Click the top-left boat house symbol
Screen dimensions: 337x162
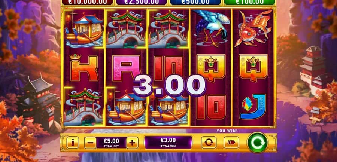tap(84, 28)
